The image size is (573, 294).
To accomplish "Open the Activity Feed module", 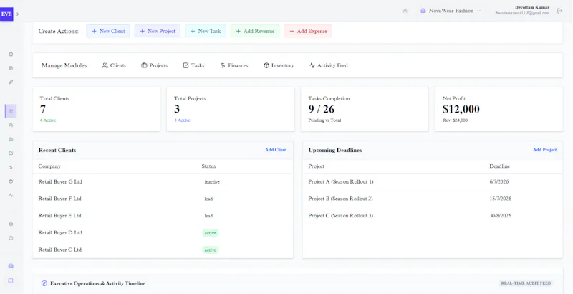I will pyautogui.click(x=328, y=65).
